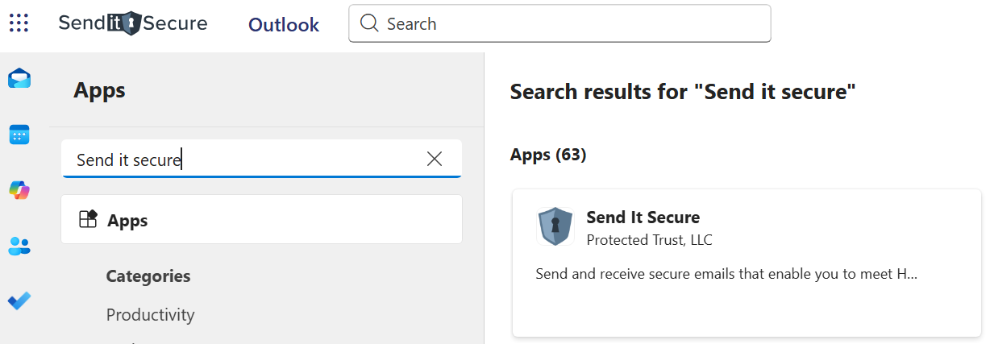
Task: Click the Send It Secure header logo
Action: [x=133, y=23]
